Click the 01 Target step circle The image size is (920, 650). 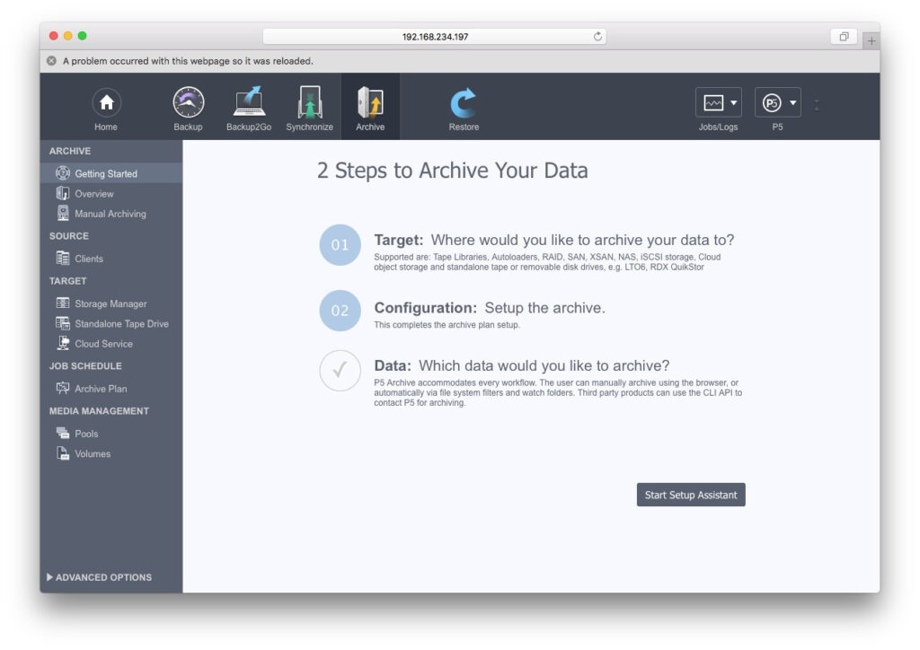click(340, 245)
